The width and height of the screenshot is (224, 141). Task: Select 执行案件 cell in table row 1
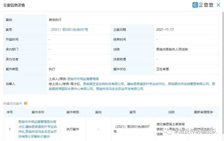73,129
